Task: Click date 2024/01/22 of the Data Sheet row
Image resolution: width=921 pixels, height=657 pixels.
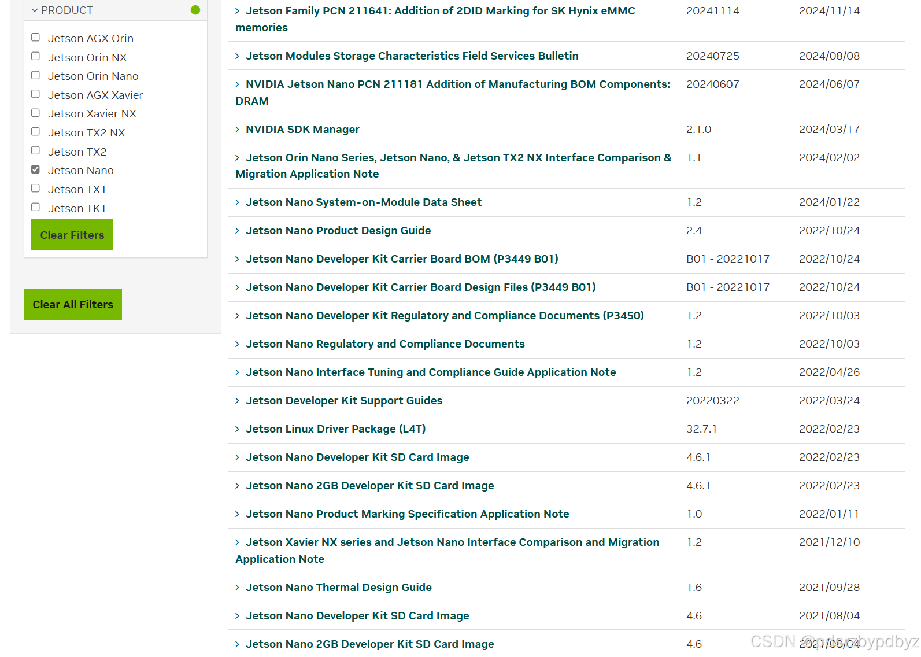Action: tap(829, 202)
